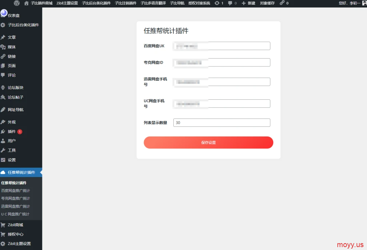
Task: Open 子比后台美化插件 in the top admin bar
Action: point(96,3)
